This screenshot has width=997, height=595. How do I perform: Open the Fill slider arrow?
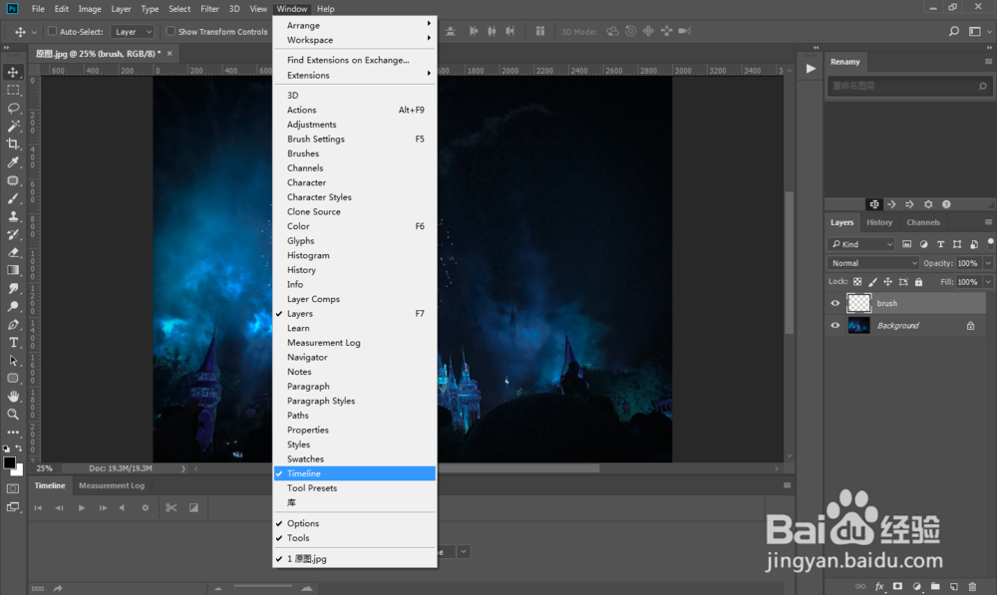point(988,282)
